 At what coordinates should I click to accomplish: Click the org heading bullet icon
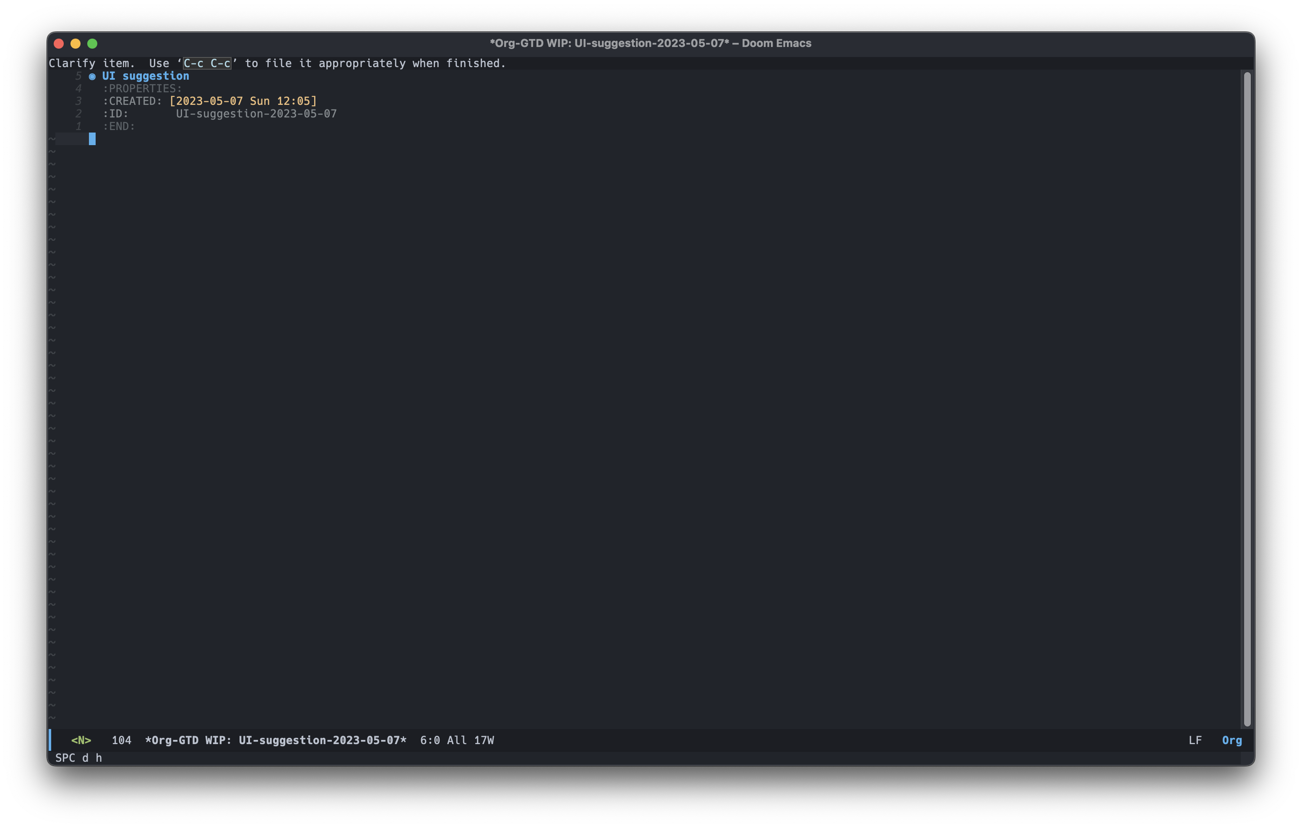[x=92, y=76]
